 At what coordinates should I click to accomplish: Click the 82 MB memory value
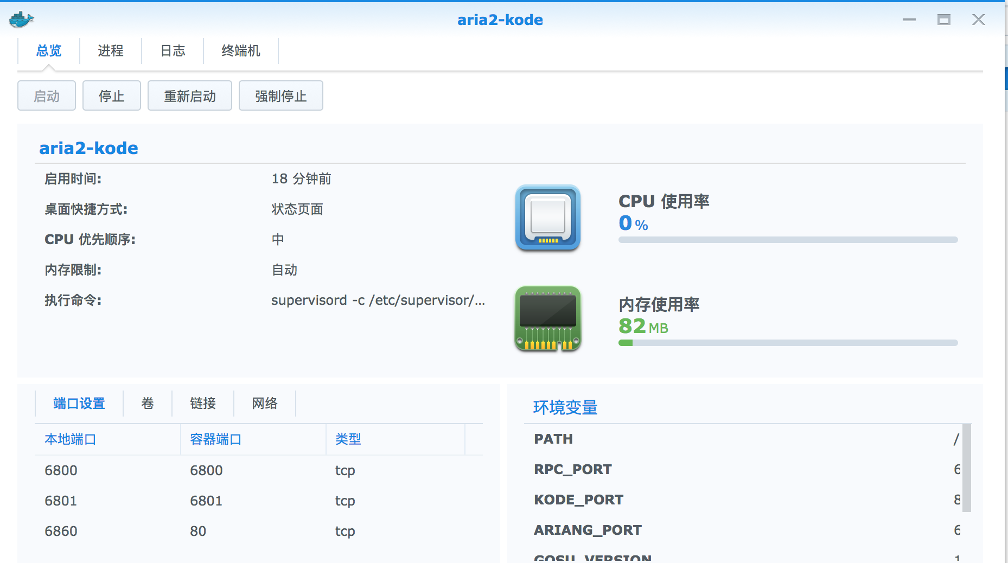[x=643, y=326]
